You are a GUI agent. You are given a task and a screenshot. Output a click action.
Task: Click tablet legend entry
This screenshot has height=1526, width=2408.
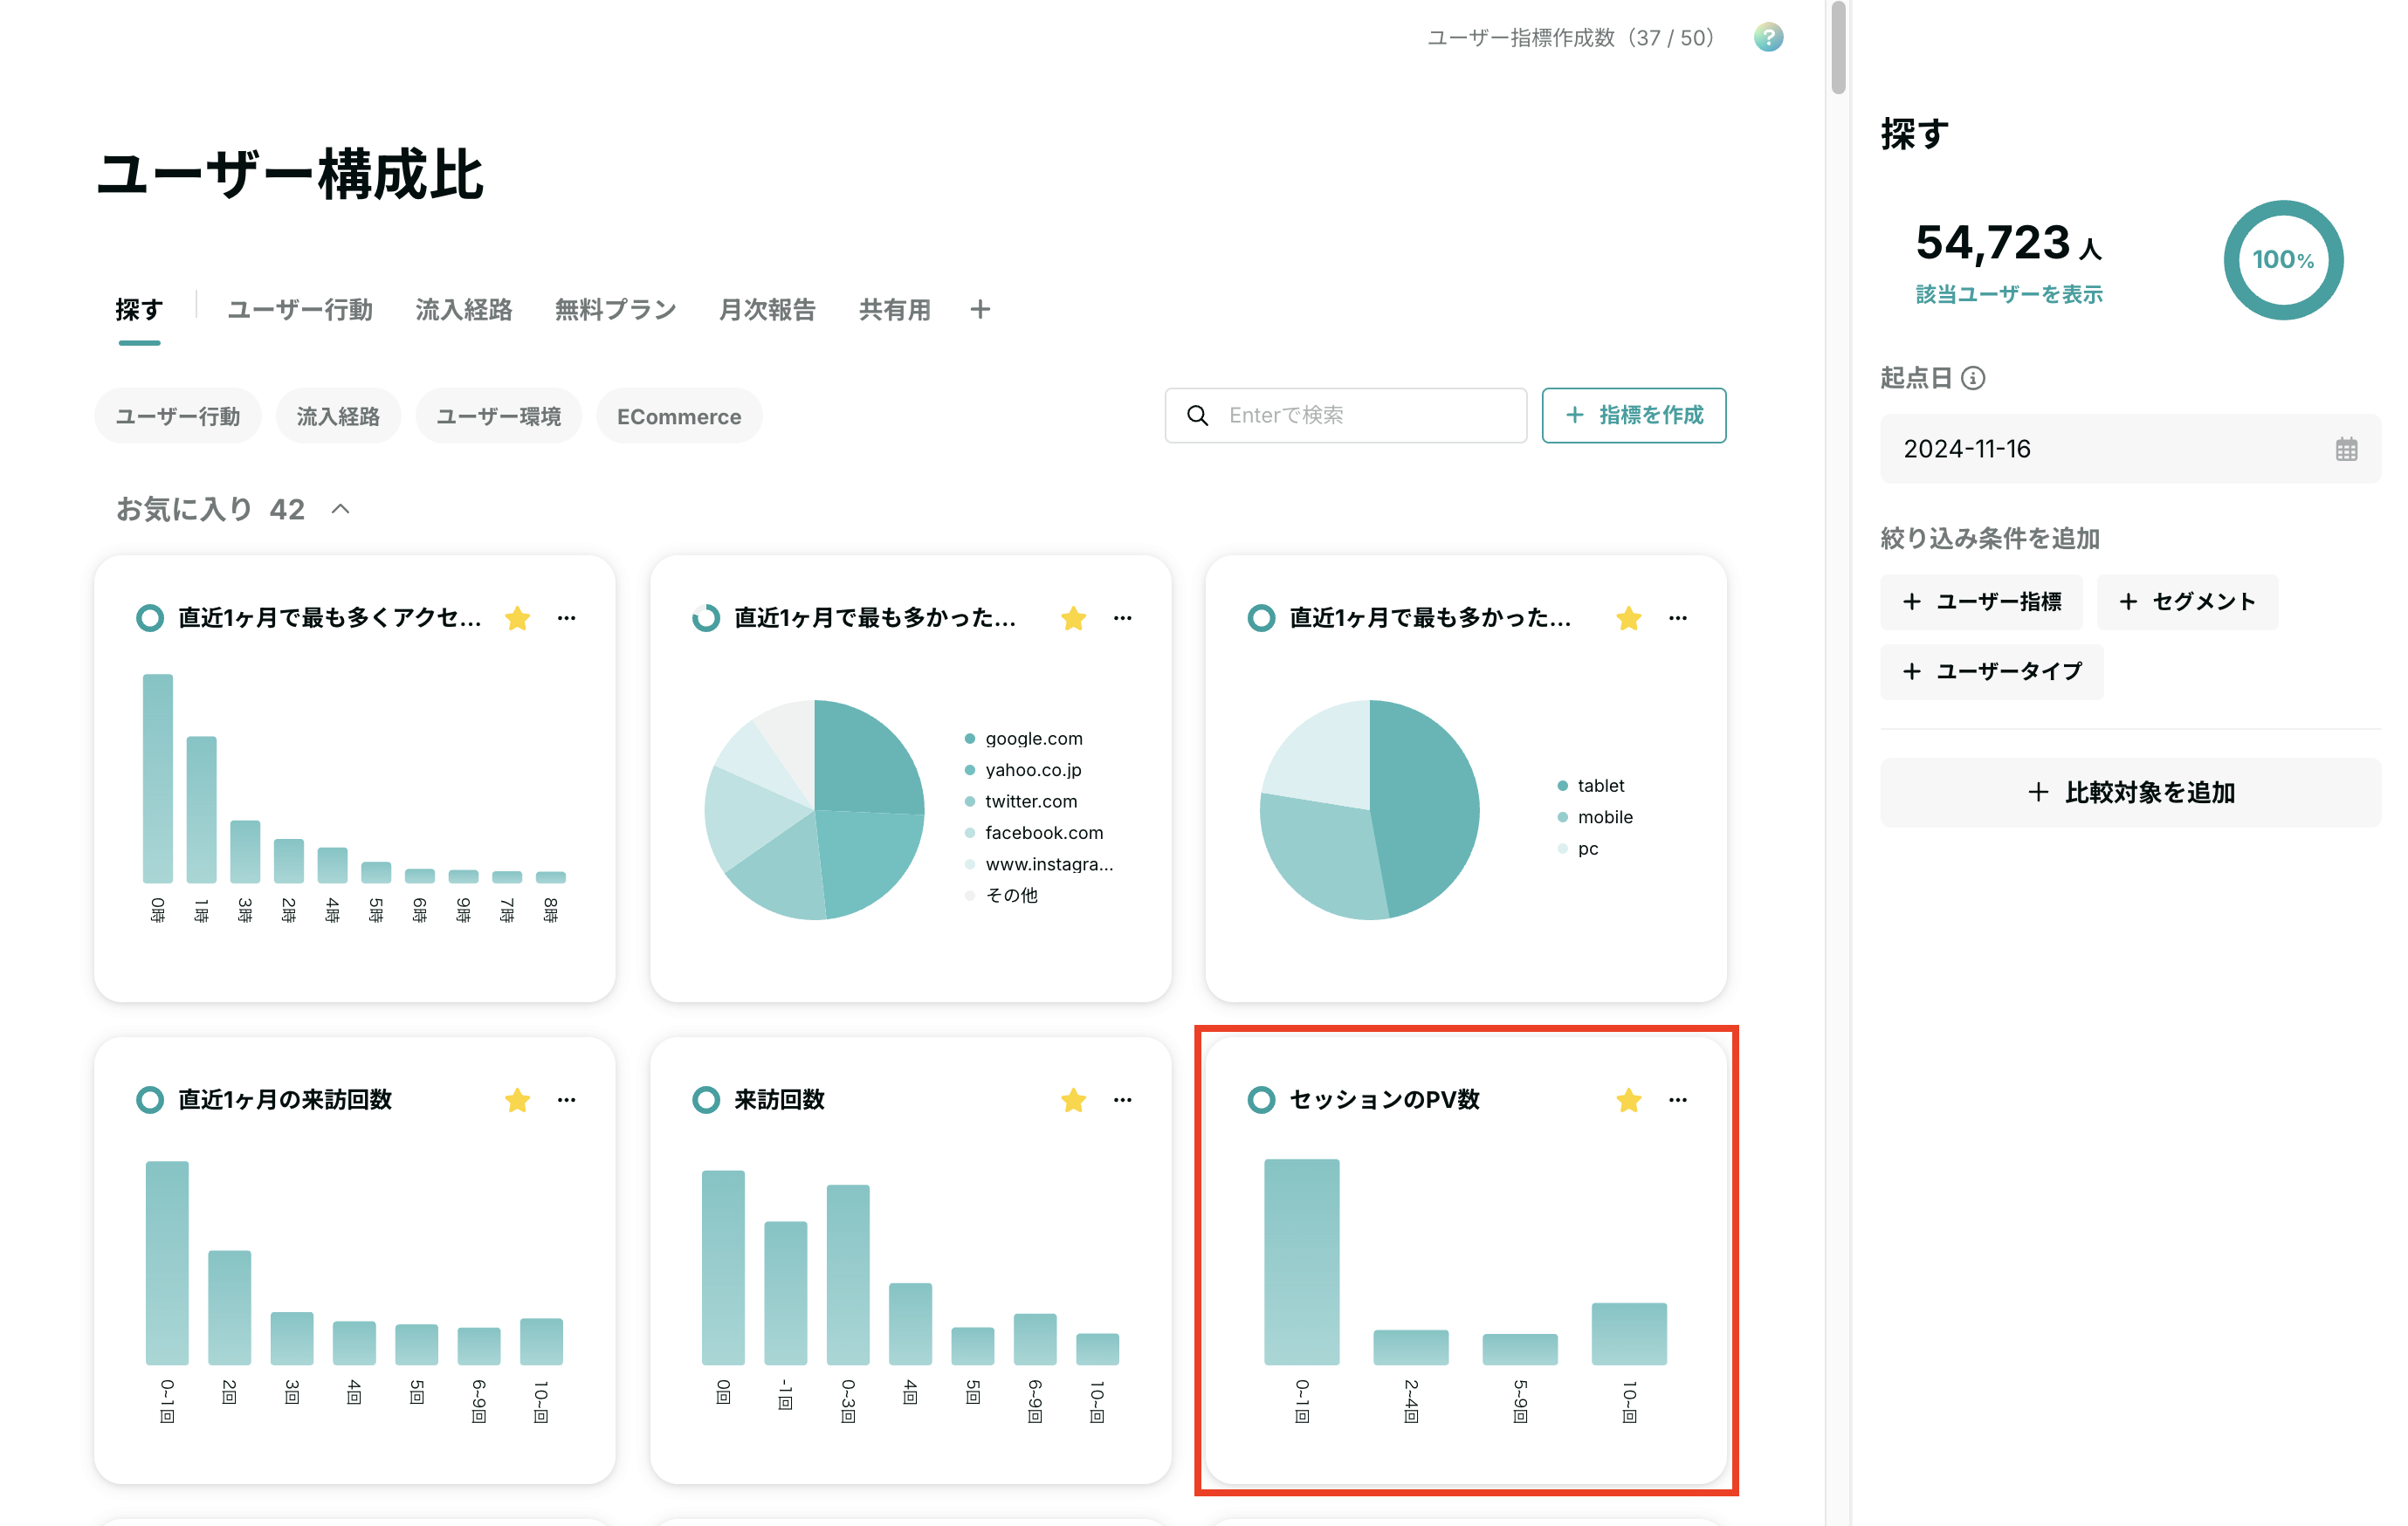click(x=1591, y=785)
